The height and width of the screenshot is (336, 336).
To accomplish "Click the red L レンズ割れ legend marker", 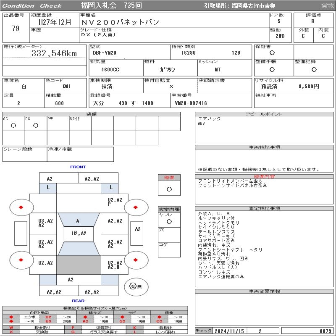I will [x=134, y=332].
